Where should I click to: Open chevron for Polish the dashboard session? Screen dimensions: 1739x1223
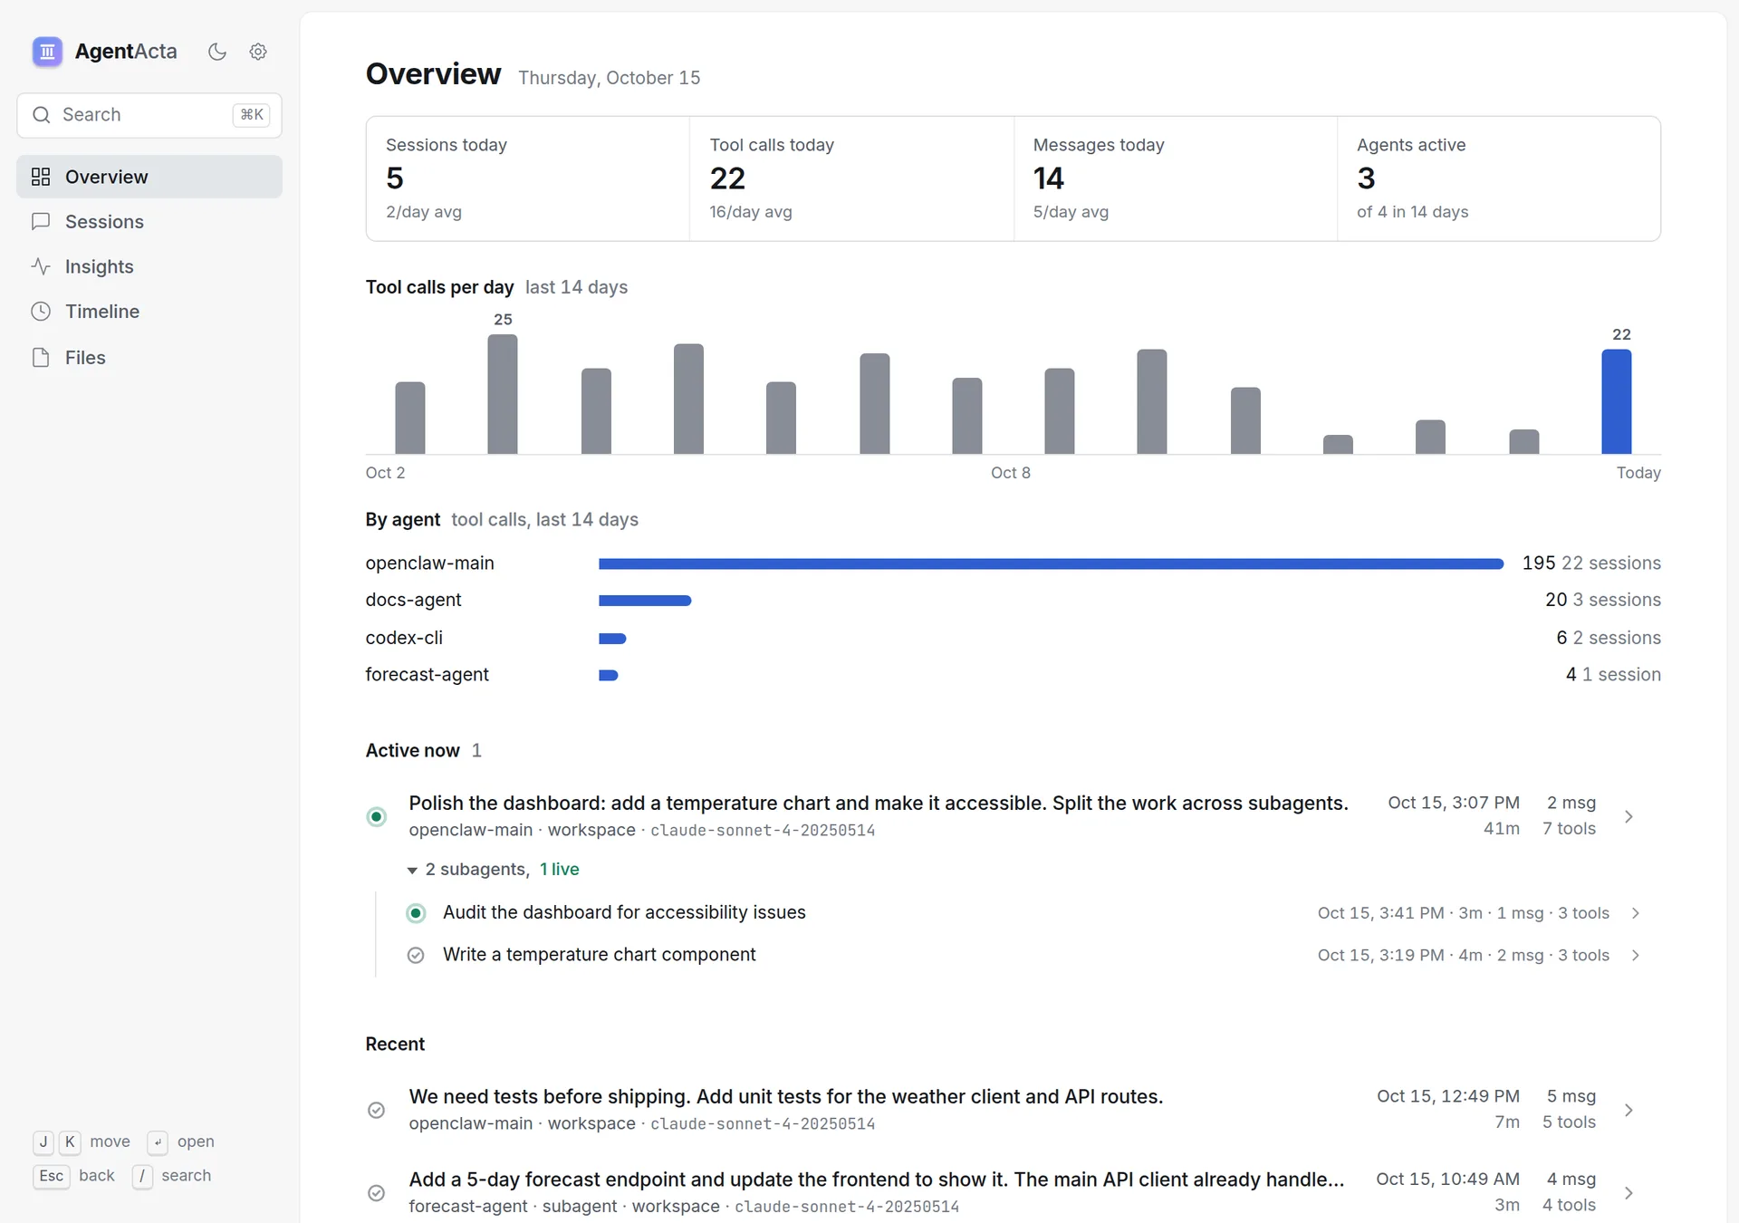(x=1629, y=816)
